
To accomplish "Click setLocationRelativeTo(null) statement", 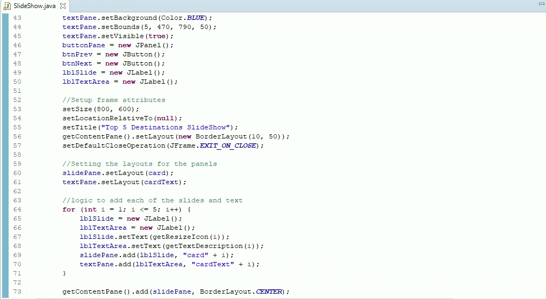I will click(122, 118).
